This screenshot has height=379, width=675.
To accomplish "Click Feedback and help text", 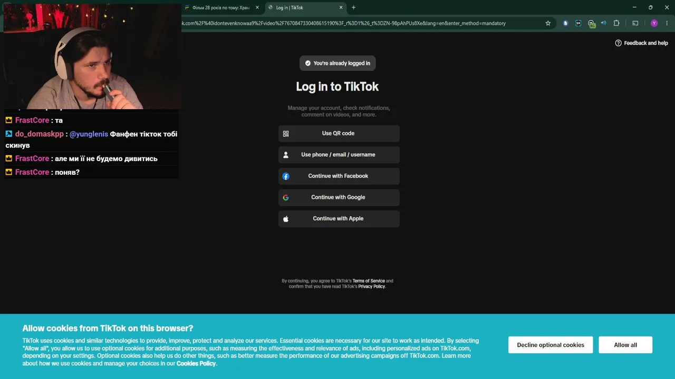I will click(646, 43).
